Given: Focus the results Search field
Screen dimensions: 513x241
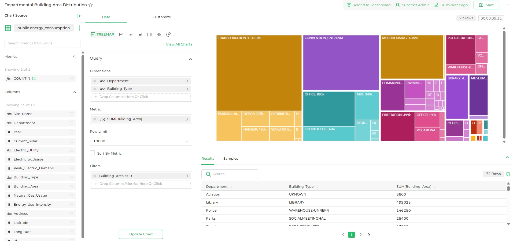Looking at the screenshot, I should 230,174.
